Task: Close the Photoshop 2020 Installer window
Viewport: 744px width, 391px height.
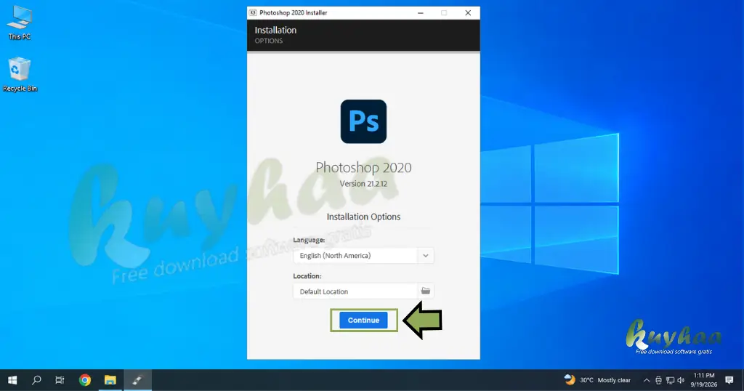Action: [468, 13]
